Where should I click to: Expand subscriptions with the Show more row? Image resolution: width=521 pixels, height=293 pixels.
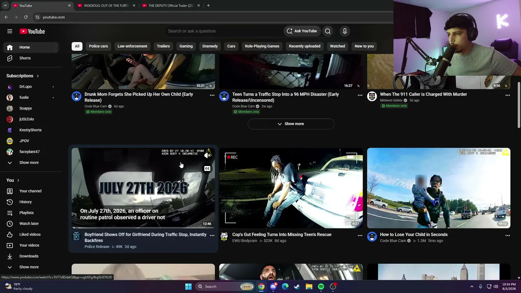point(31,162)
